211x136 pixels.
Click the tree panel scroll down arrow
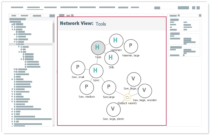point(53,125)
